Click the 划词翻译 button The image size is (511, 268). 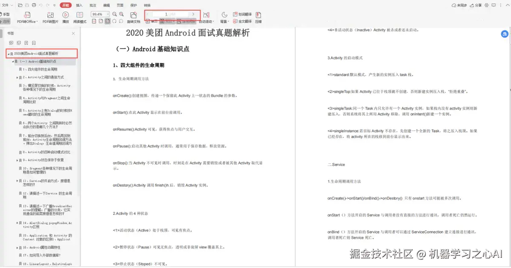point(243,14)
